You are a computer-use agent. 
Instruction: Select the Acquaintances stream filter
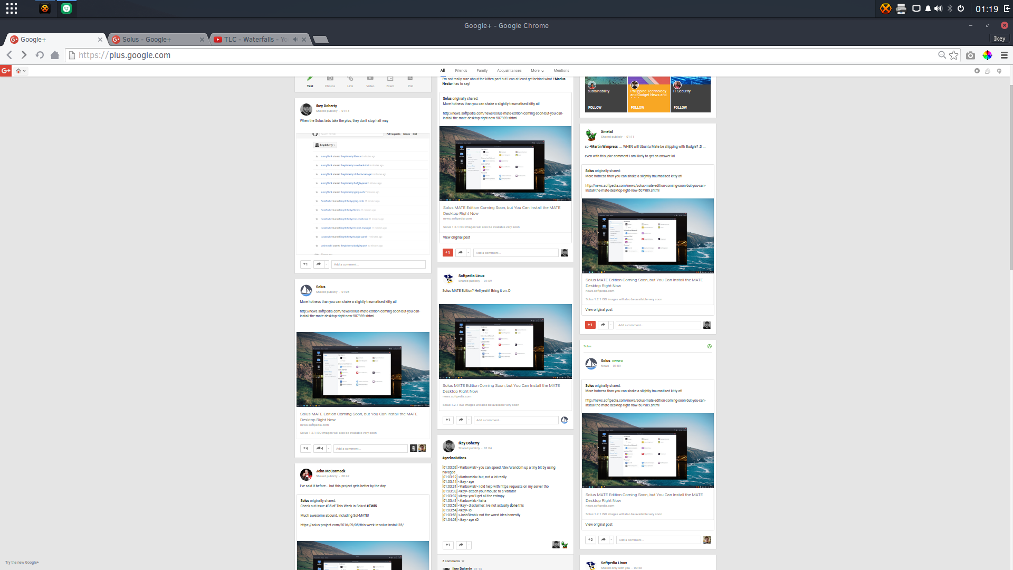tap(509, 71)
